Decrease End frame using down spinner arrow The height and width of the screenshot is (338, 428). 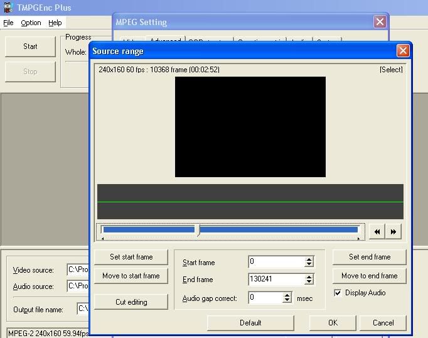click(309, 281)
